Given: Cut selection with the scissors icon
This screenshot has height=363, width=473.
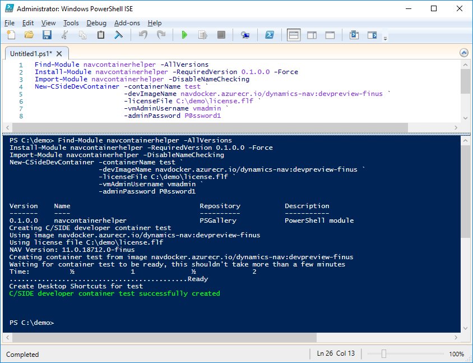Looking at the screenshot, I should coord(64,35).
